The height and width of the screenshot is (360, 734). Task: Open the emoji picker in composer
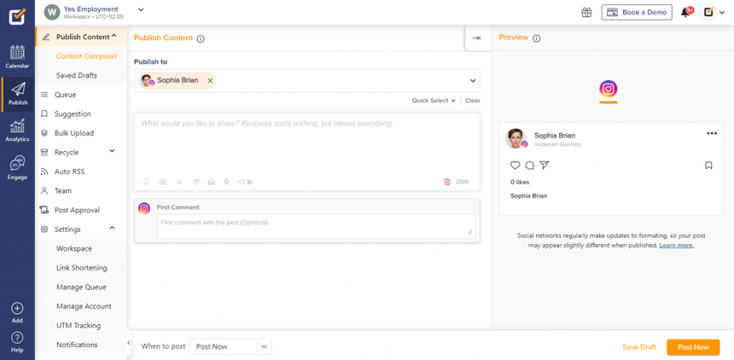coord(147,182)
